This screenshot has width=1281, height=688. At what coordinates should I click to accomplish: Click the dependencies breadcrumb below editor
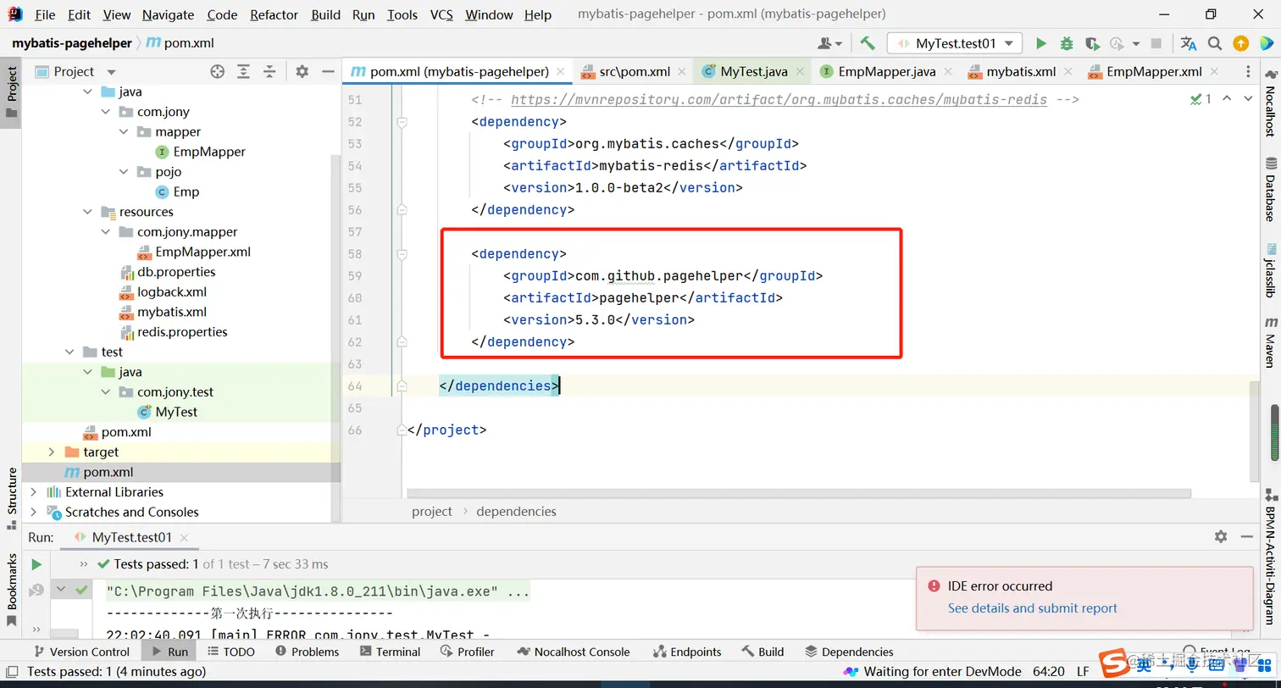(x=516, y=512)
